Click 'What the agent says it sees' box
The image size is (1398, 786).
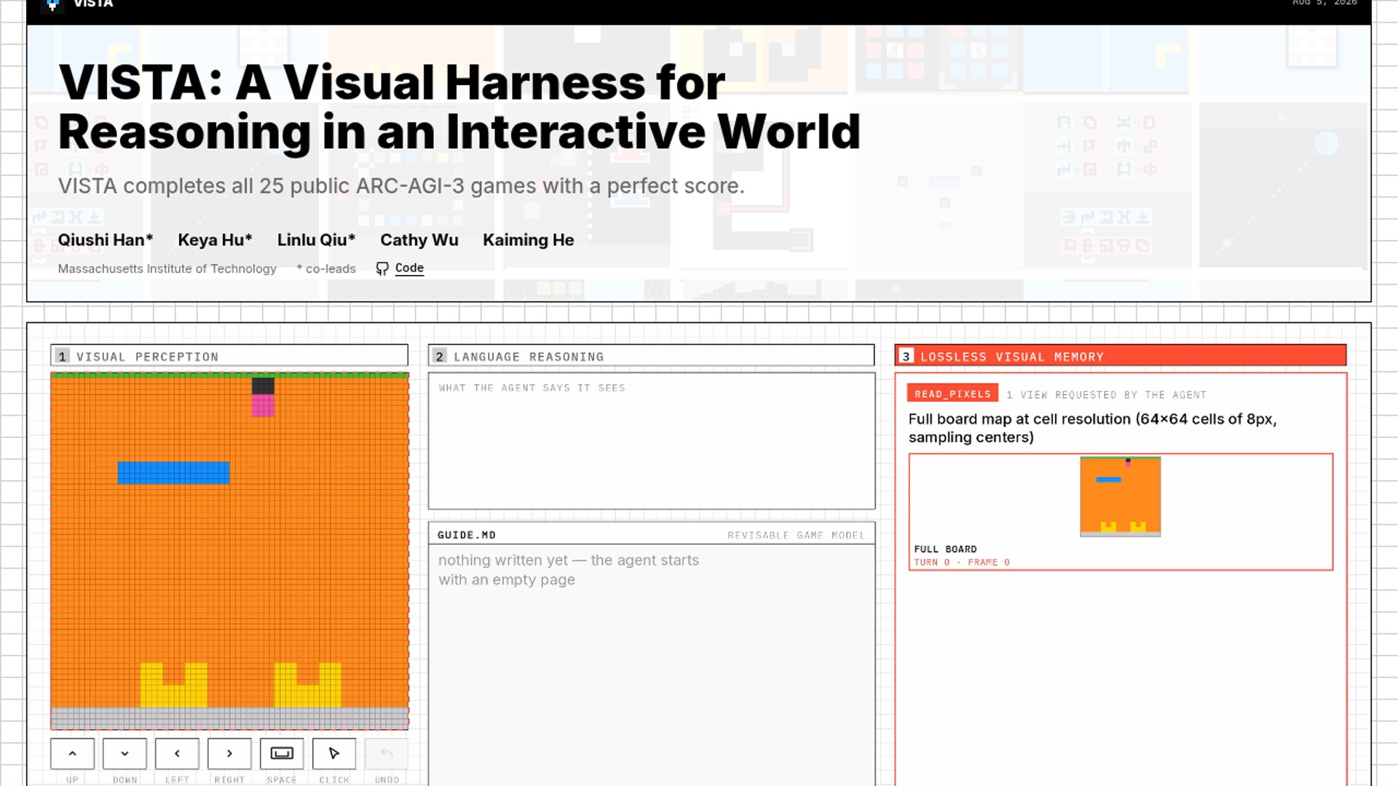tap(652, 441)
